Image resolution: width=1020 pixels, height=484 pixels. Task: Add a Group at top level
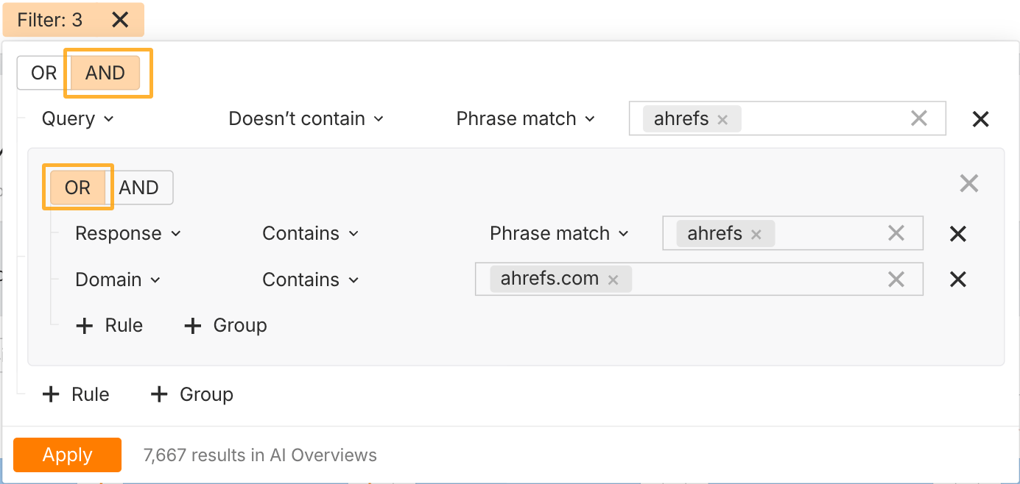point(191,395)
